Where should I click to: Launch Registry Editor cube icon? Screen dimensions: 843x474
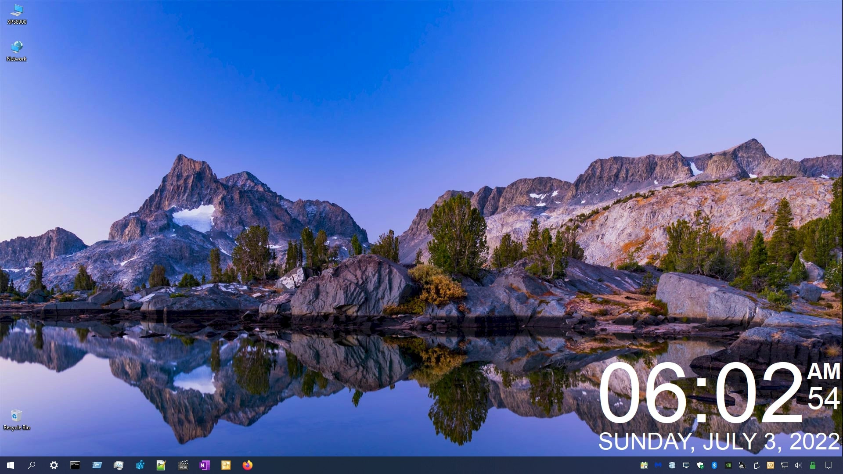(140, 465)
